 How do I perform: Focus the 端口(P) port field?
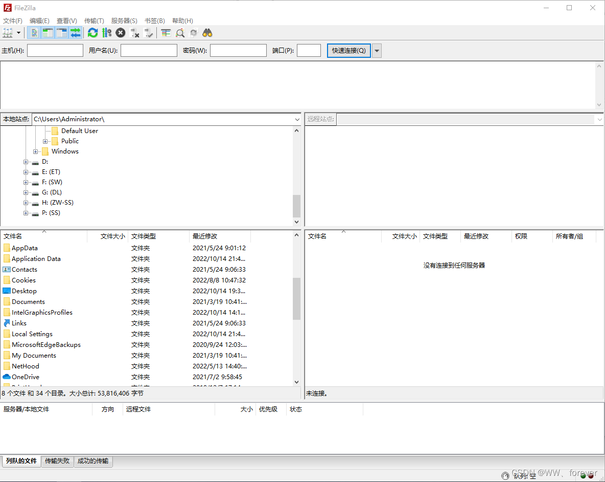pos(309,51)
